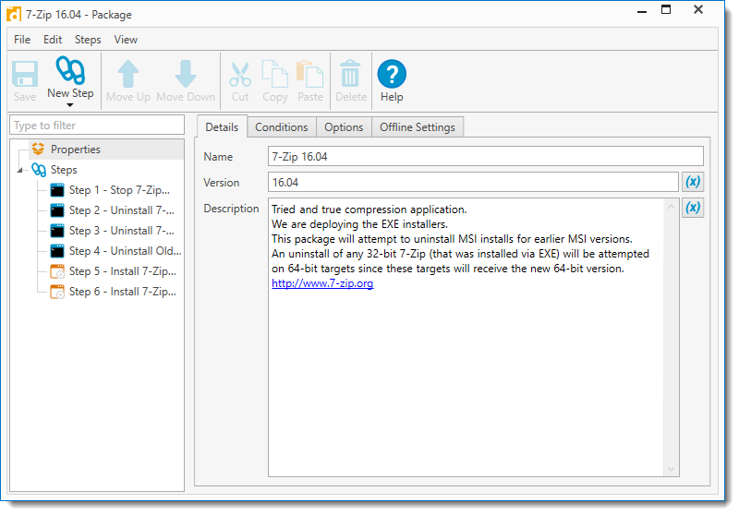739x515 pixels.
Task: Click the Type to filter search box
Action: [97, 126]
